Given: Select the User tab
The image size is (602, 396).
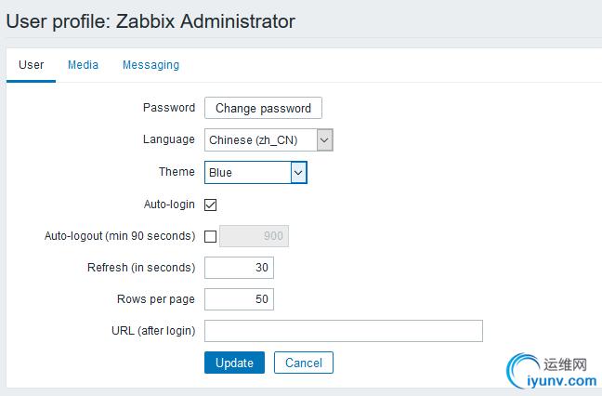Looking at the screenshot, I should [x=31, y=65].
